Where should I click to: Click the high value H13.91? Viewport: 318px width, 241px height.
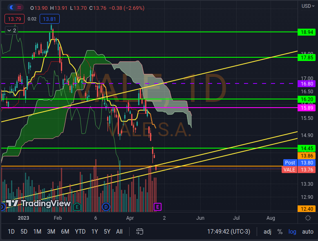click(58, 8)
